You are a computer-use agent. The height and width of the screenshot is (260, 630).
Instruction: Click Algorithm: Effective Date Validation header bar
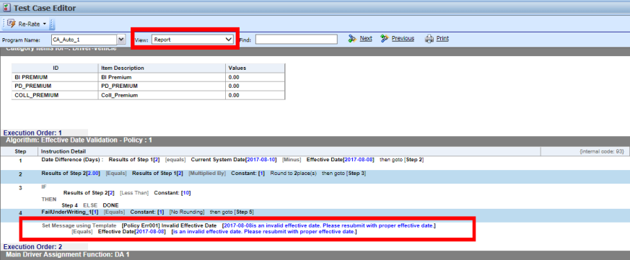tap(315, 140)
